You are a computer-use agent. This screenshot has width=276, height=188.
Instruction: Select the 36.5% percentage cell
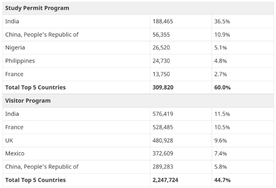coord(222,21)
